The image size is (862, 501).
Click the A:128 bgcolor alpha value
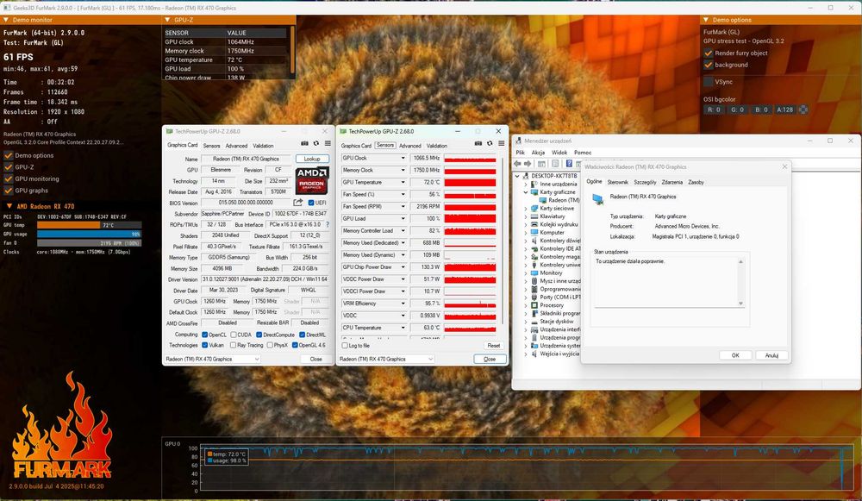pos(784,110)
